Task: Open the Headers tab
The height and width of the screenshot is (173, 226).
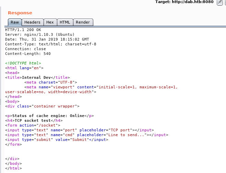Action: click(x=32, y=22)
